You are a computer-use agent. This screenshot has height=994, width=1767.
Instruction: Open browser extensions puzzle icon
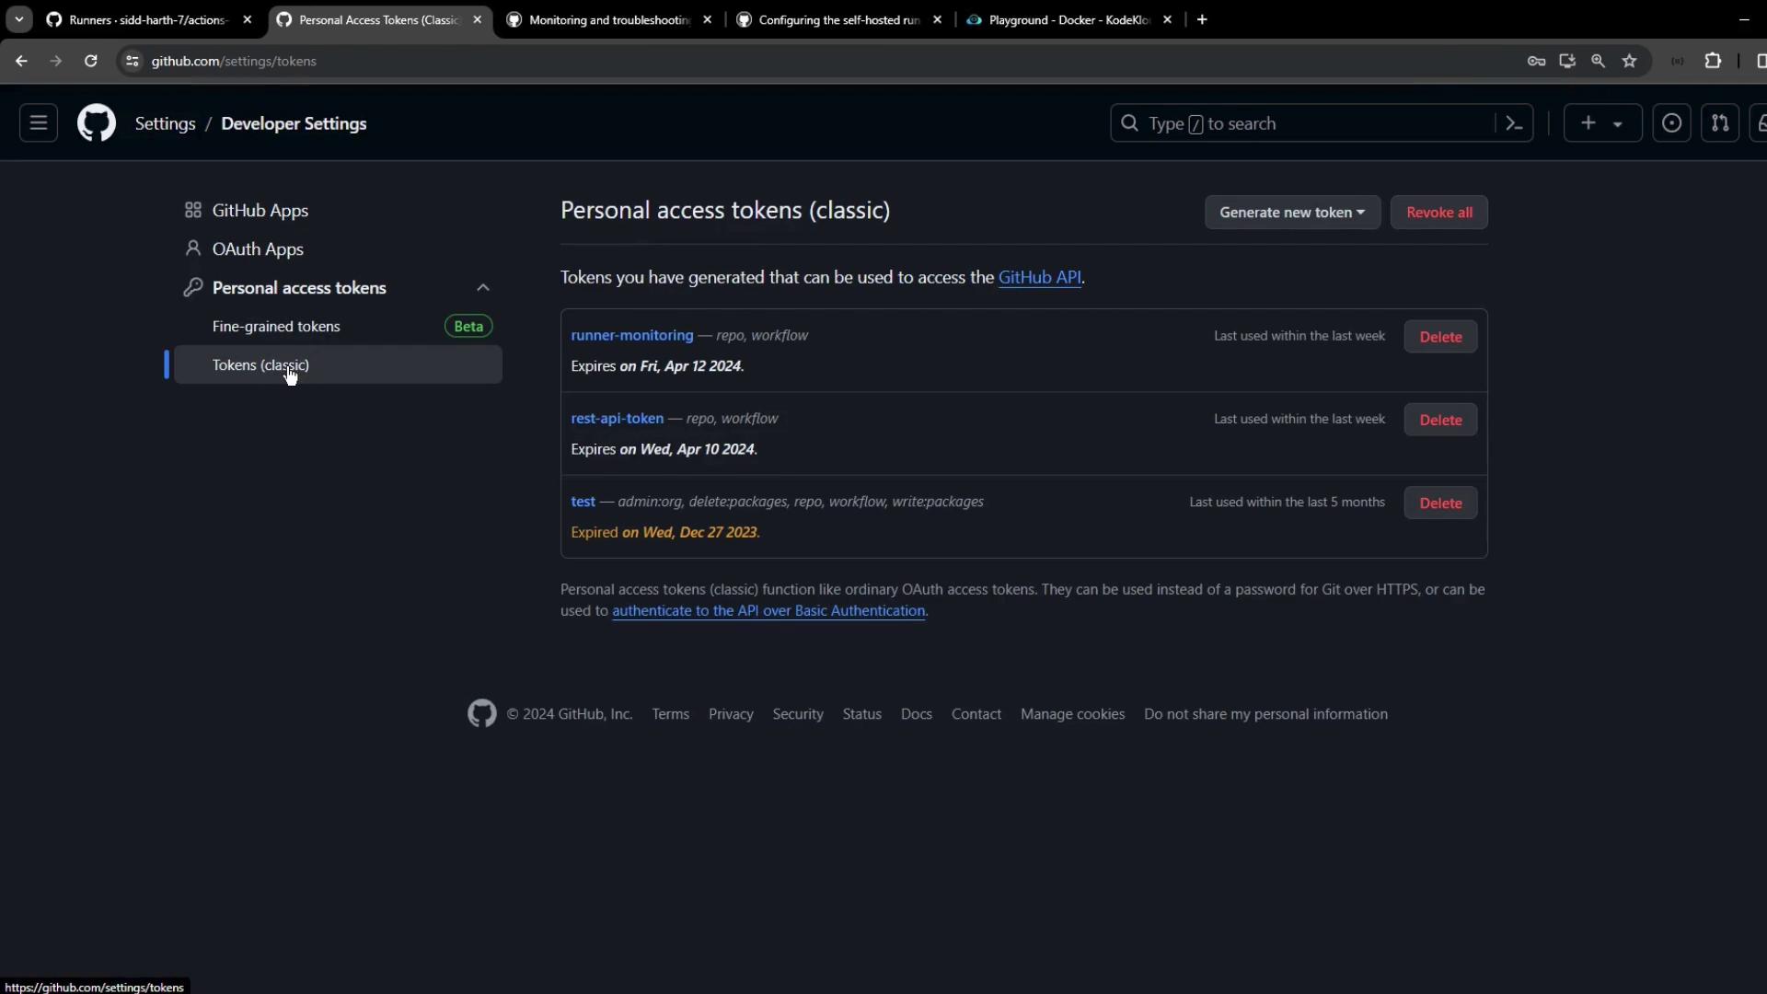tap(1712, 61)
